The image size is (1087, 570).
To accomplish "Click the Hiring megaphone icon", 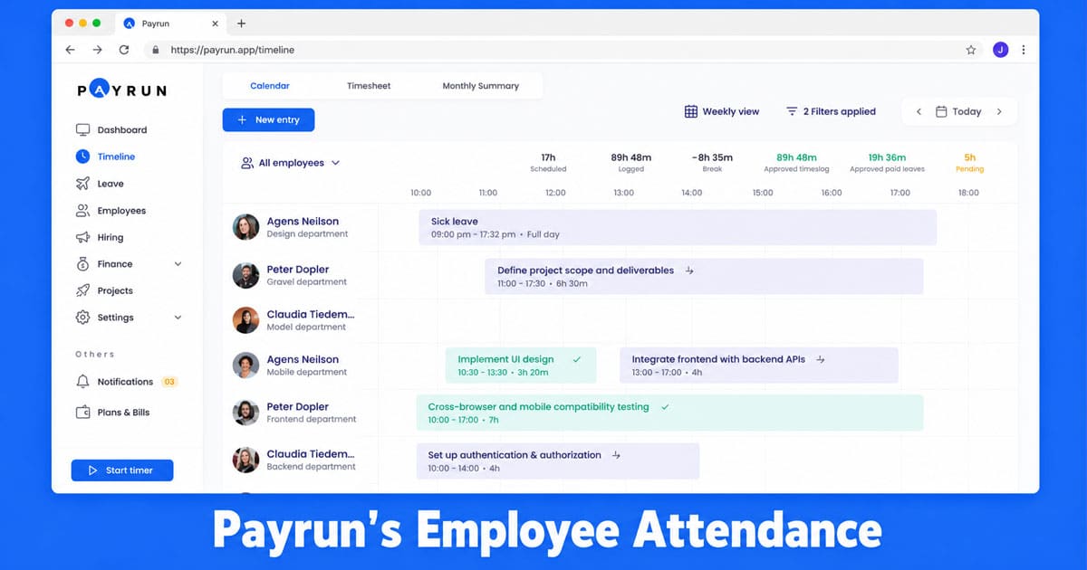I will pyautogui.click(x=82, y=237).
